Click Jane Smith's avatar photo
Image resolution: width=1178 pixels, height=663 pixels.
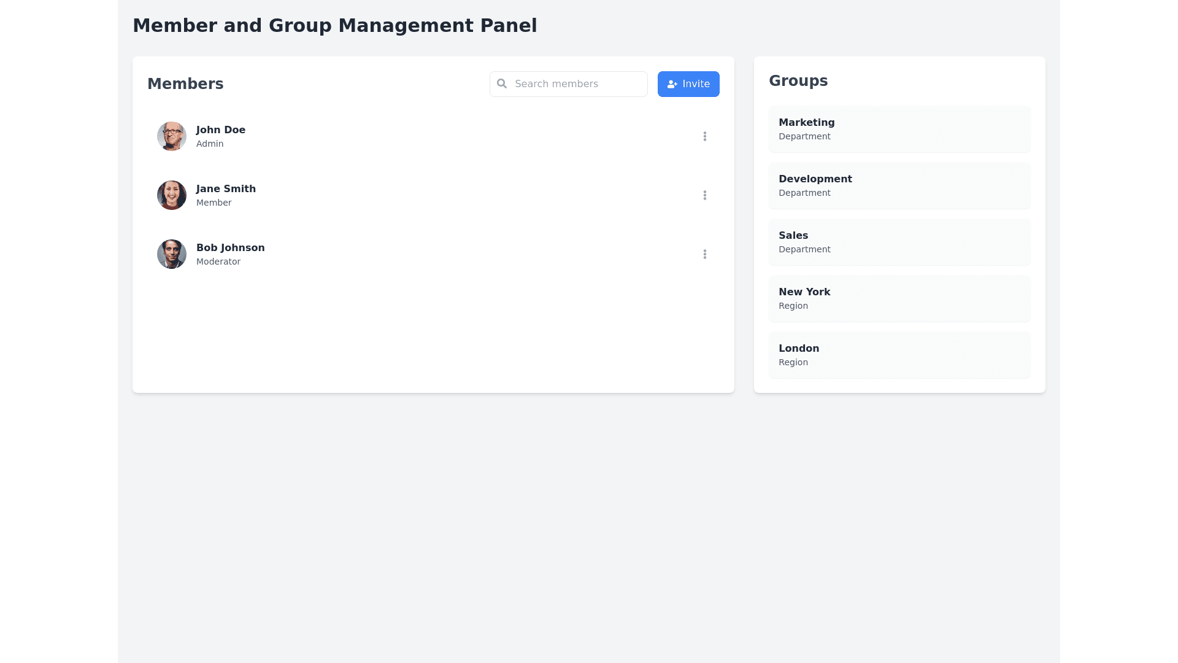coord(171,195)
